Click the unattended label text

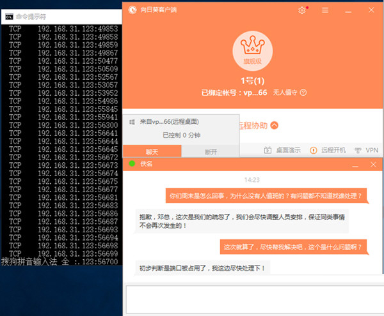285,93
